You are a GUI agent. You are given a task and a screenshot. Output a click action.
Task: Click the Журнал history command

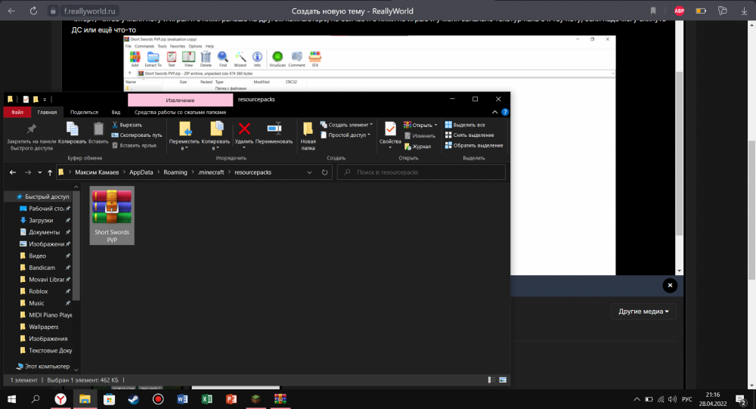(417, 147)
